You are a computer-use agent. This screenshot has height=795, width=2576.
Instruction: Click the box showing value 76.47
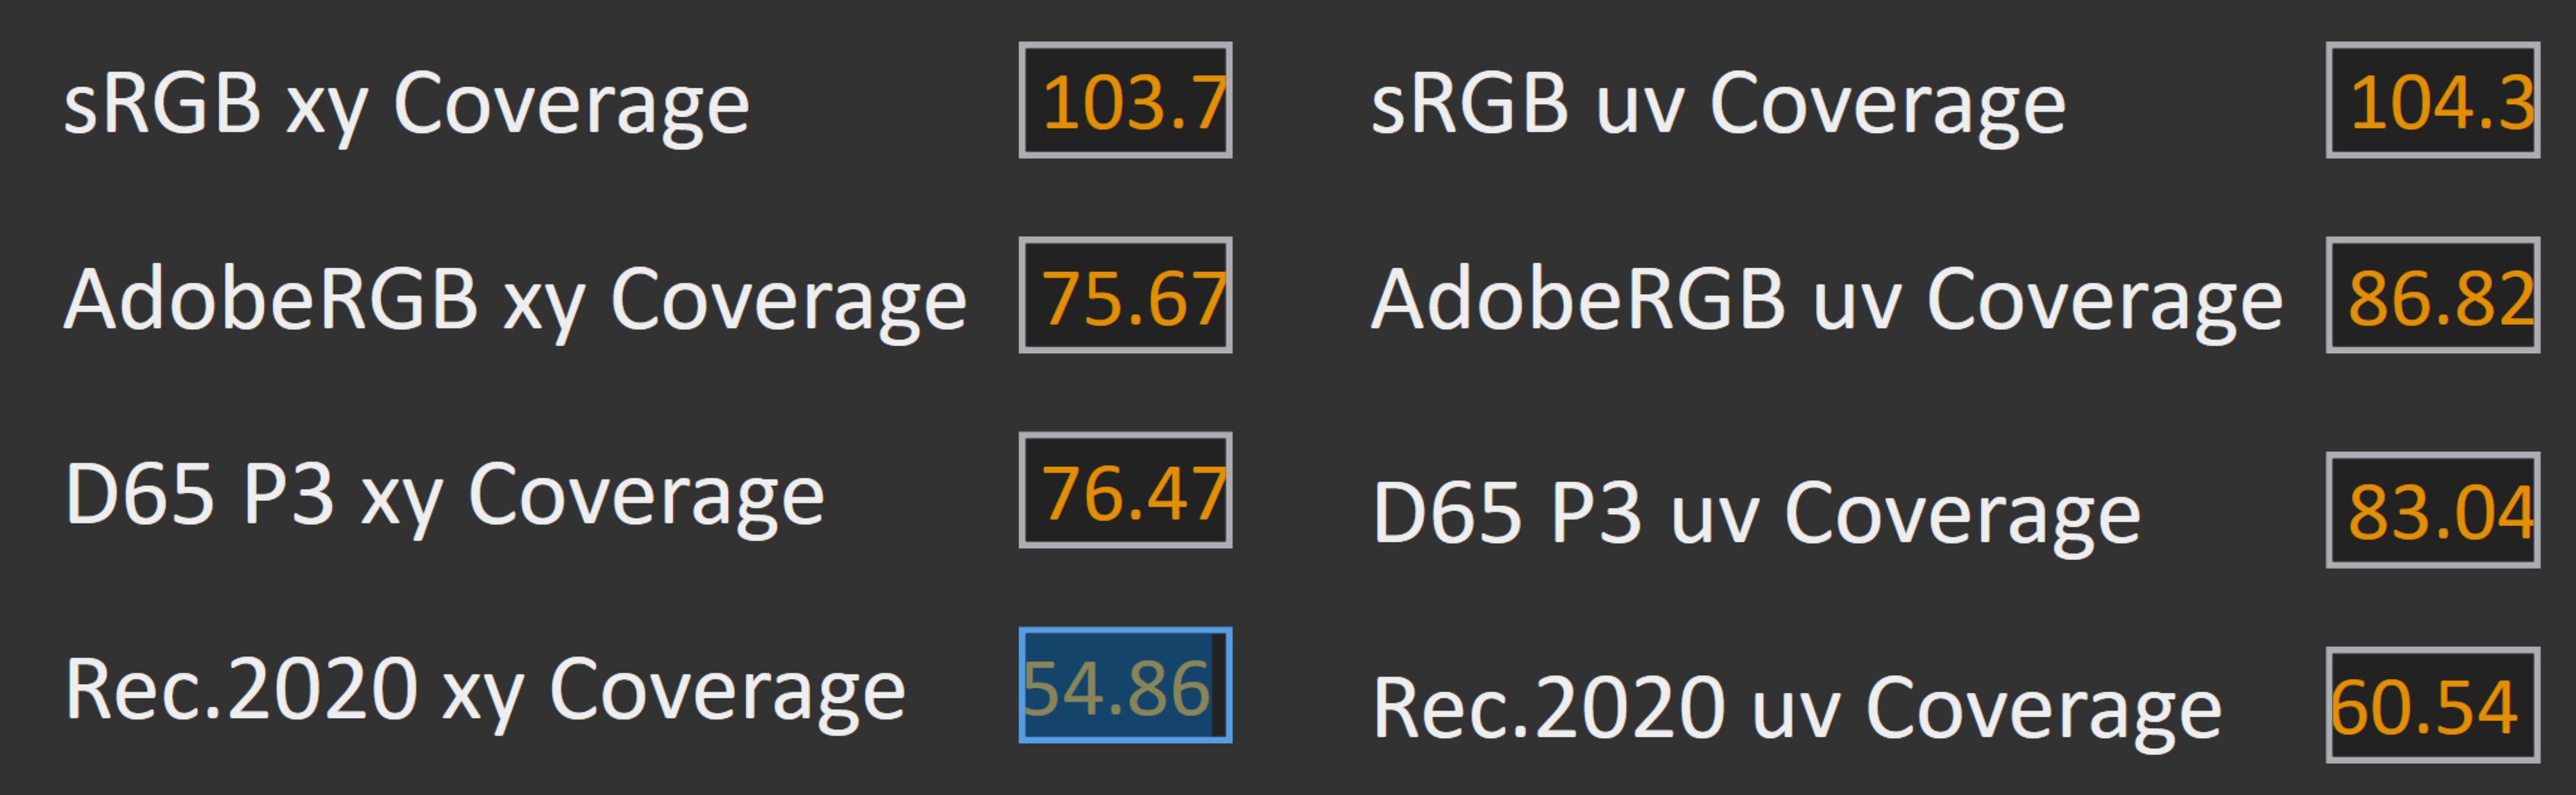1125,490
